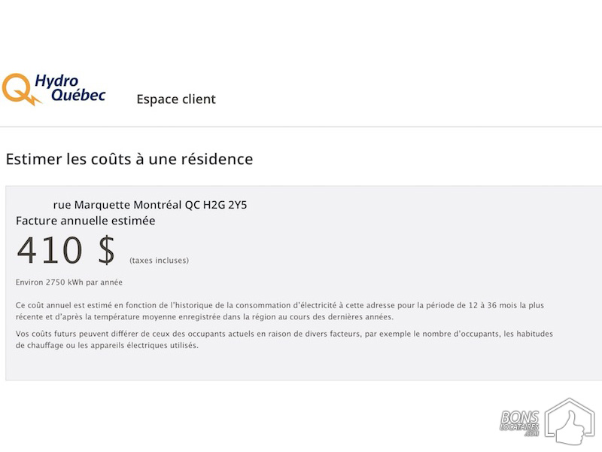Click the dollar sign next to 410
The image size is (602, 452).
coord(106,250)
